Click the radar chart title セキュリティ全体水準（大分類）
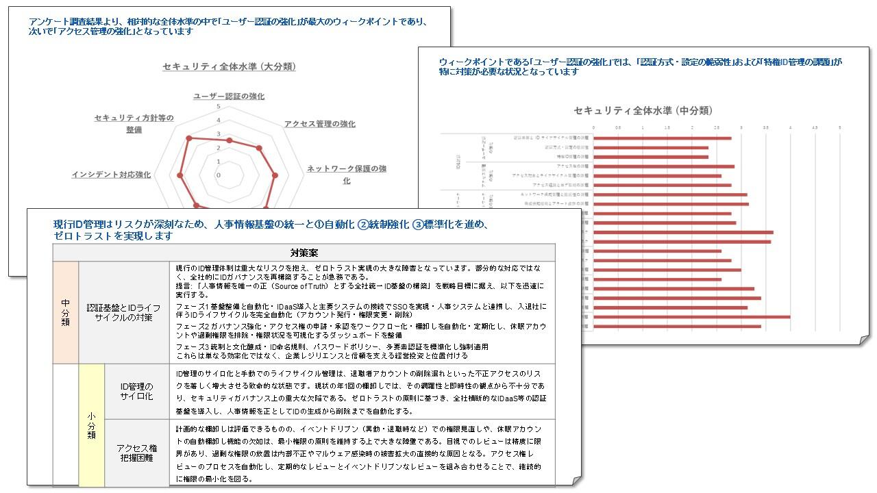This screenshot has width=877, height=493. (x=228, y=66)
